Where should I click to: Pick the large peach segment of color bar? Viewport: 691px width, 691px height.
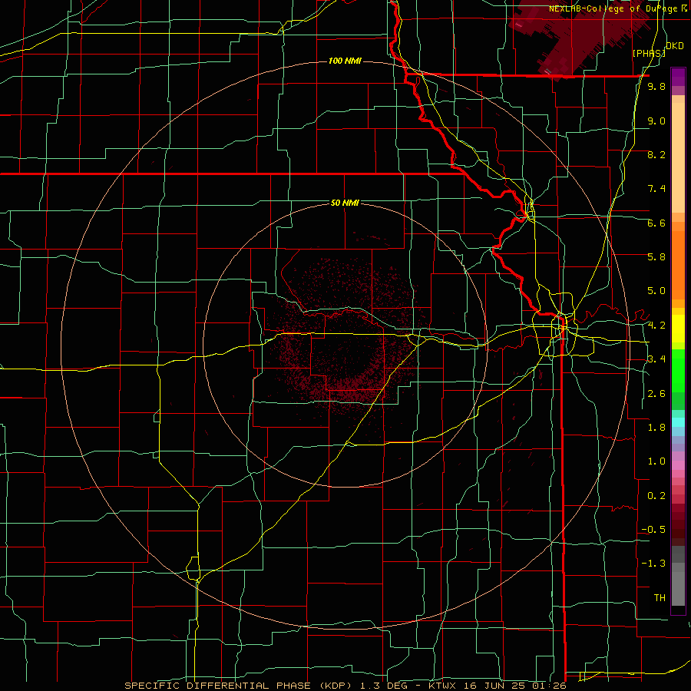coord(678,157)
